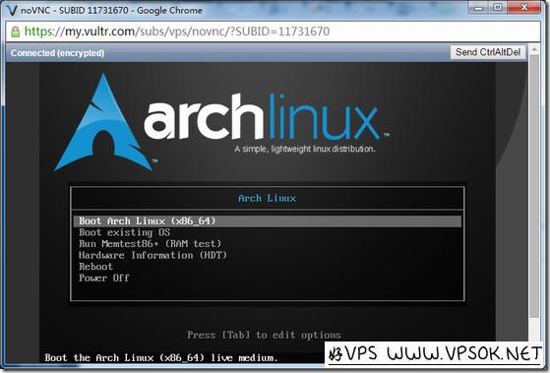Screen dimensions: 550x373
Task: Minimize the Chrome window
Action: (x=478, y=8)
